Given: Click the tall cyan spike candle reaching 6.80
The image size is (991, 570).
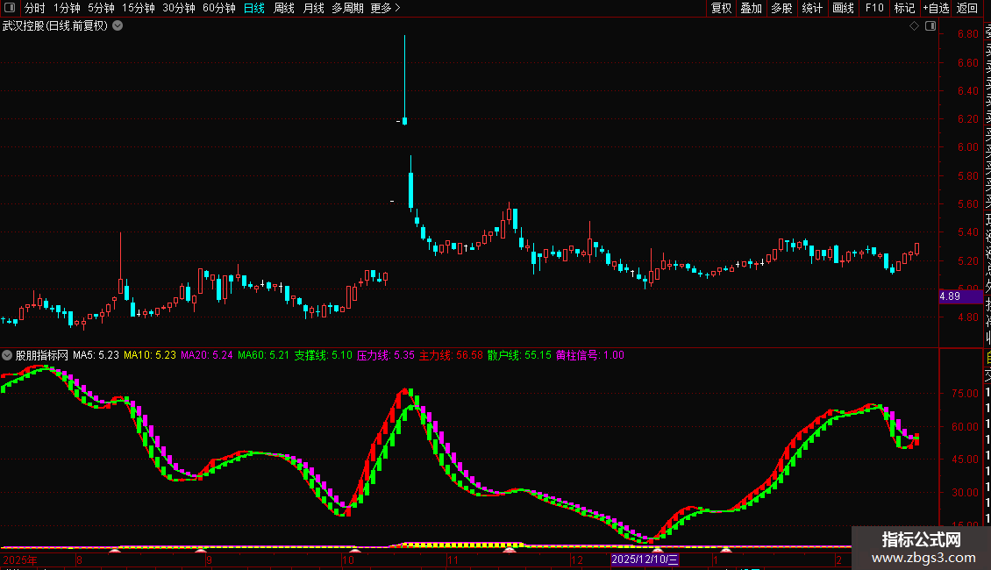Looking at the screenshot, I should (404, 80).
